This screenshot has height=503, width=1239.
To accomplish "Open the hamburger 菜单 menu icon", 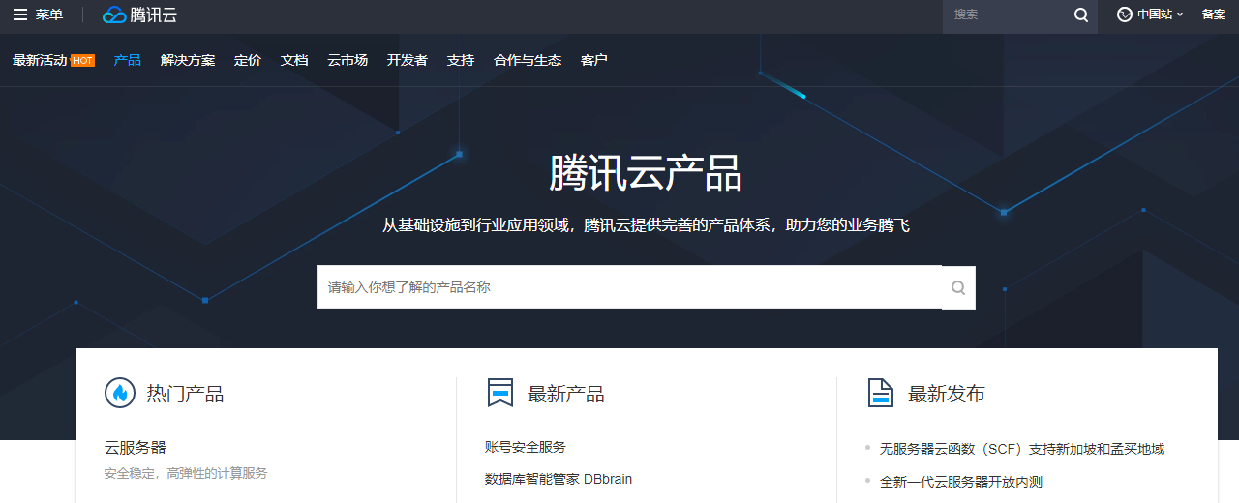I will pyautogui.click(x=19, y=15).
